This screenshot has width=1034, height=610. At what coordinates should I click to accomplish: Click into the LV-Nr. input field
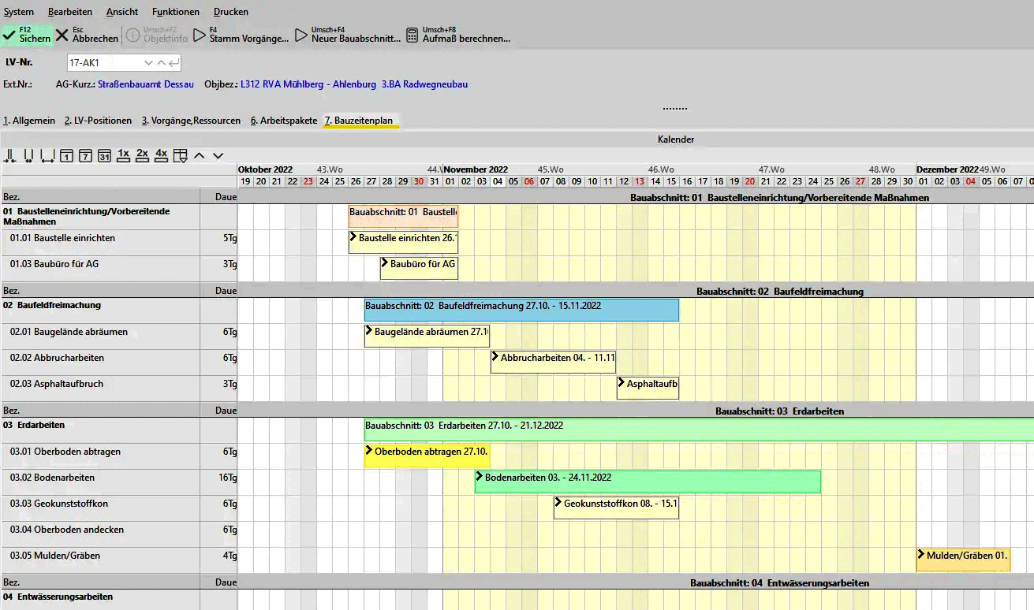click(x=103, y=63)
